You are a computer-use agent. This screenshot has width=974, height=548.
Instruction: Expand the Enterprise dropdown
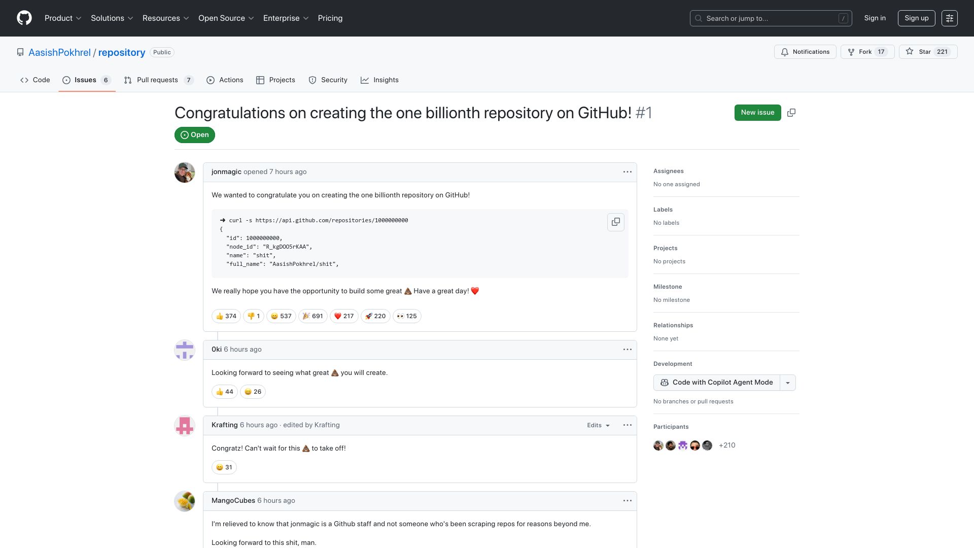click(x=286, y=18)
